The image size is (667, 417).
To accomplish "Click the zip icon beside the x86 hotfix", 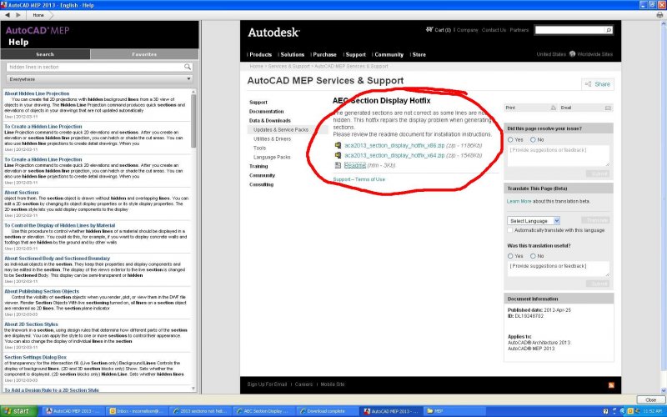I will [338, 145].
